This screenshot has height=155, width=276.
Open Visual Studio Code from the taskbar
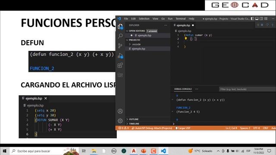(163, 151)
